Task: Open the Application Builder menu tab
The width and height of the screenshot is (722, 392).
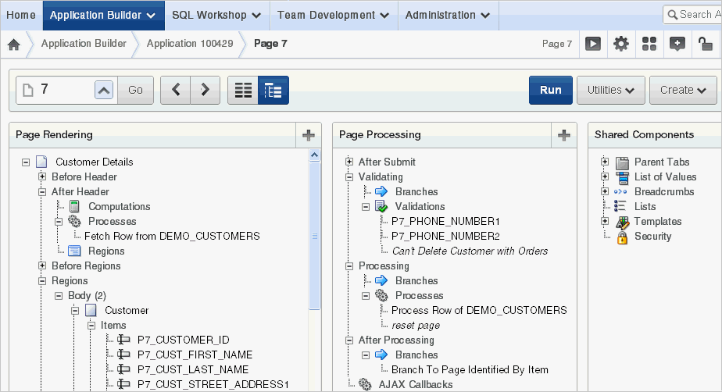Action: (x=104, y=15)
